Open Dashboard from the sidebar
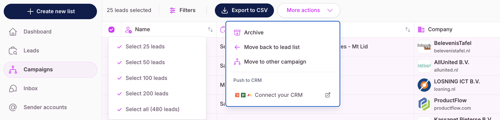Screen dimensions: 500x120 click(50, 32)
